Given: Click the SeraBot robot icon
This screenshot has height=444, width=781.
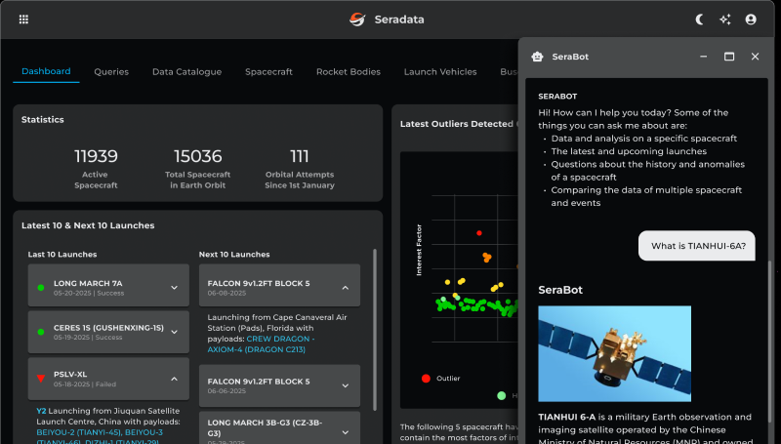Looking at the screenshot, I should point(537,57).
